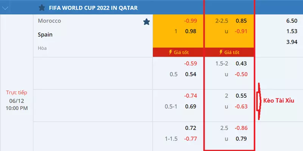Viewport: 303px width, 151px height.
Task: Select handicap 0.5-1 odds 0.69
Action: pos(191,106)
